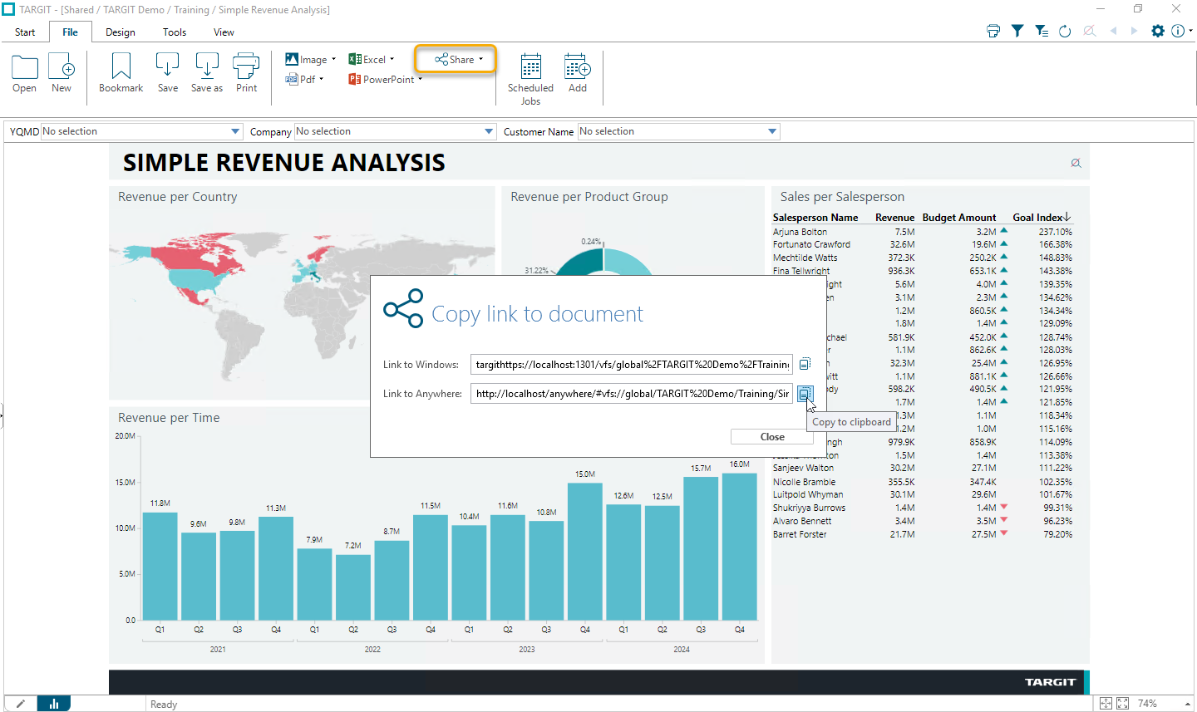Choose Save as in the ribbon
The width and height of the screenshot is (1197, 712).
pyautogui.click(x=207, y=73)
